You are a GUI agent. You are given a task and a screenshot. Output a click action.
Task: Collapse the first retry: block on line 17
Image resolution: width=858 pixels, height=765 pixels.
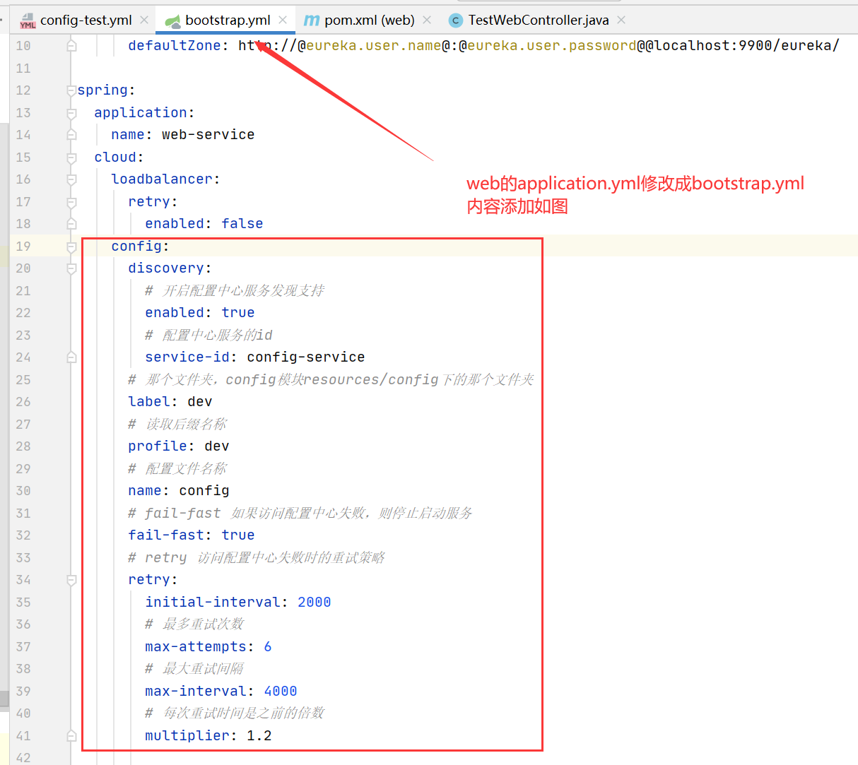point(71,202)
